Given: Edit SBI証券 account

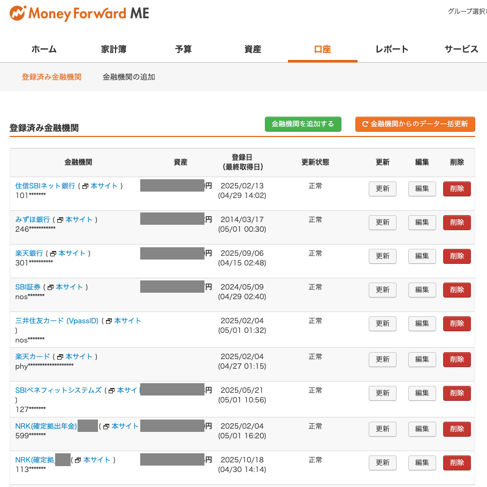Looking at the screenshot, I should click(422, 290).
